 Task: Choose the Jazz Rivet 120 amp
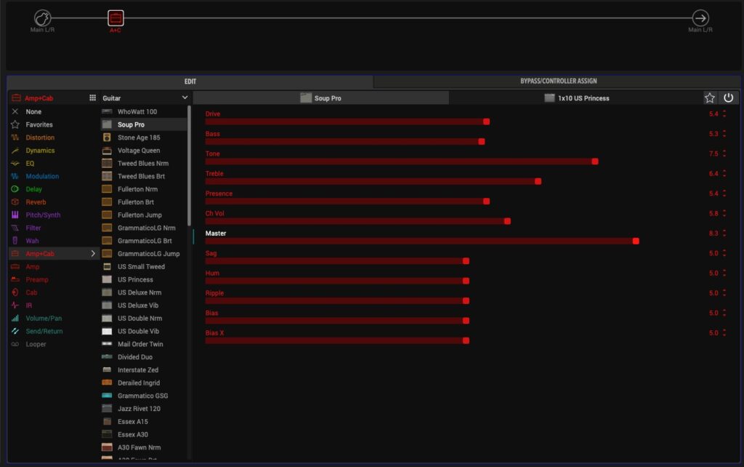click(140, 409)
